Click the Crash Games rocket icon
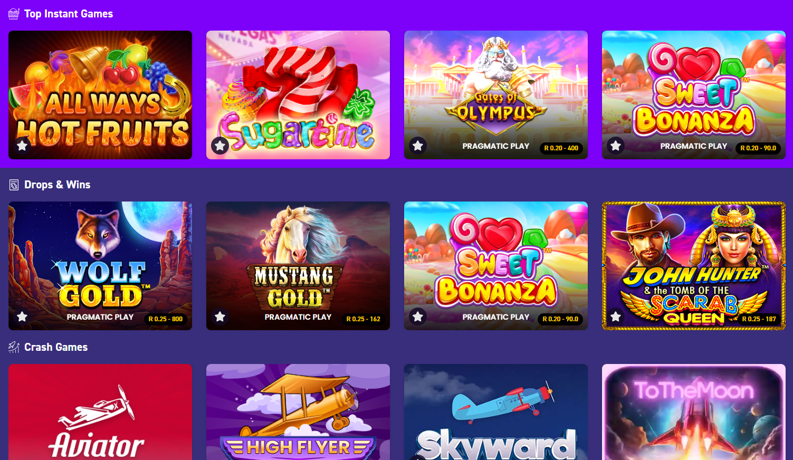 [14, 347]
